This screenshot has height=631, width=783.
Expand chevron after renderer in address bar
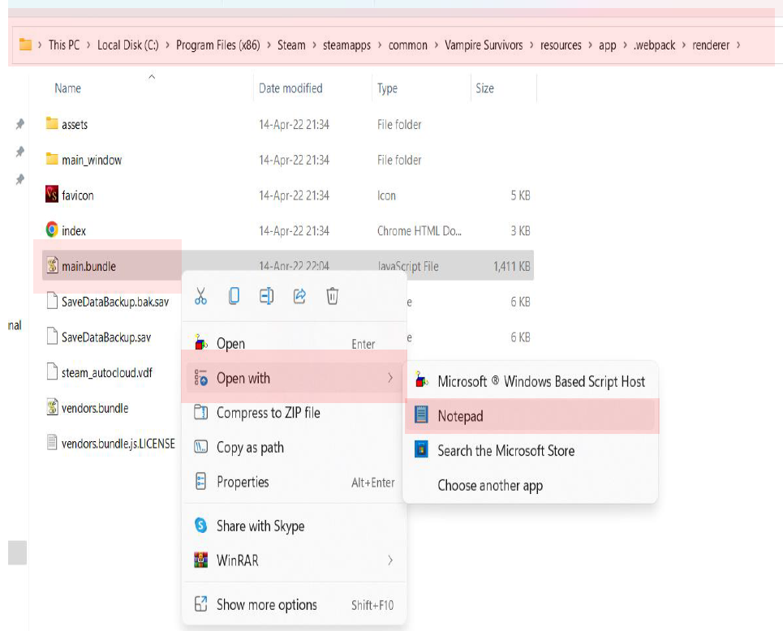click(x=738, y=45)
